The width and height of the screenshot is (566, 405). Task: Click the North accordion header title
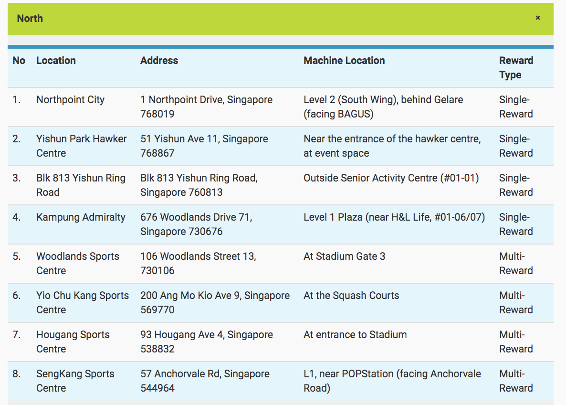[x=30, y=19]
